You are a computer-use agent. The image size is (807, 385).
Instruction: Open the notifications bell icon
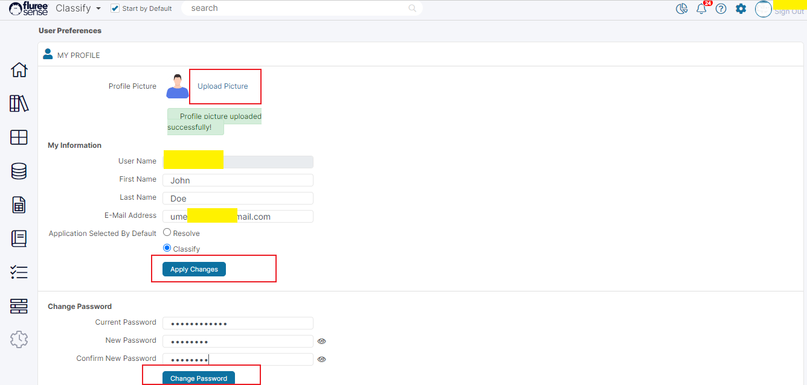click(x=701, y=8)
